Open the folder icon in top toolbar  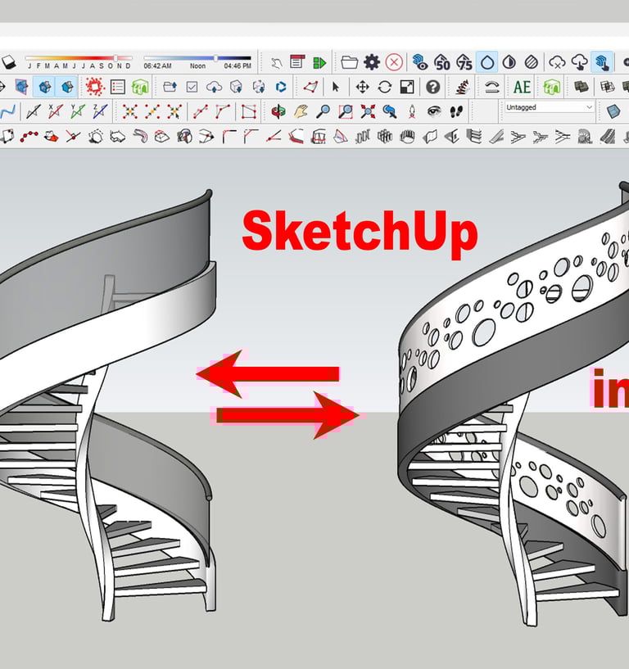[349, 62]
